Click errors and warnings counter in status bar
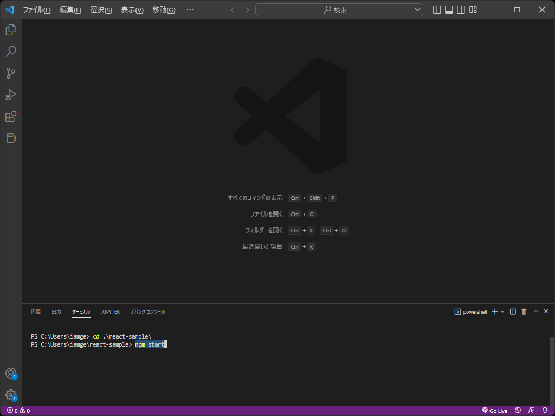 click(19, 411)
